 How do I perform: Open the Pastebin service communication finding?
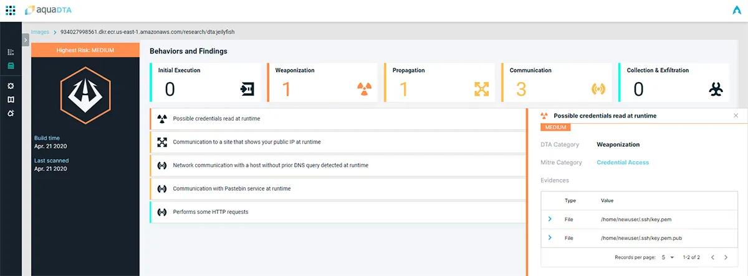click(338, 188)
